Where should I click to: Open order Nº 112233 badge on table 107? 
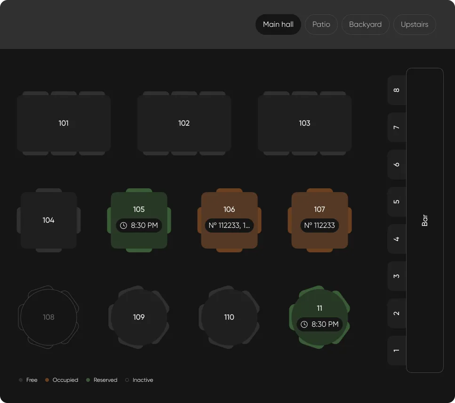point(319,226)
